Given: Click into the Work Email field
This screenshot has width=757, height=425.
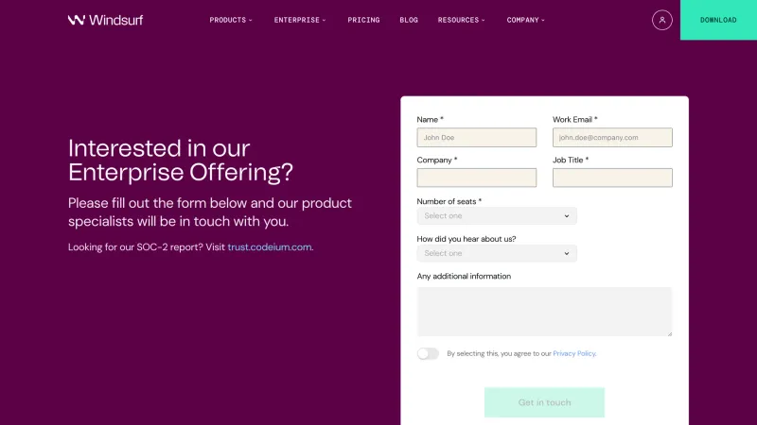Looking at the screenshot, I should [x=612, y=137].
